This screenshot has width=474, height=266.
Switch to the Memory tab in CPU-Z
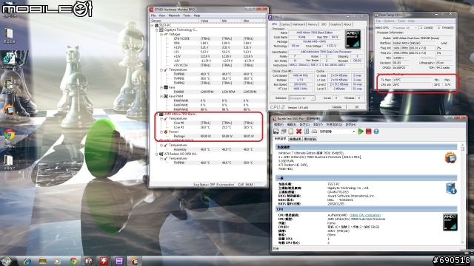pos(313,24)
